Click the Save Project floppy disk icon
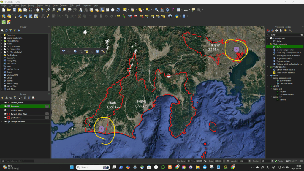The image size is (304, 171). (14, 10)
